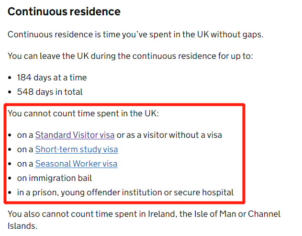Click the Continuous residence heading
302x236 pixels.
point(64,11)
